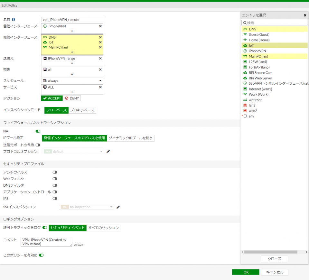The width and height of the screenshot is (309, 280).
Task: Toggle 送信元ポートの保持 switch
Action: pyautogui.click(x=38, y=145)
